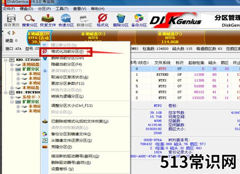The image size is (240, 174).
Task: Select the EXTEND row in partition table
Action: (185, 75)
